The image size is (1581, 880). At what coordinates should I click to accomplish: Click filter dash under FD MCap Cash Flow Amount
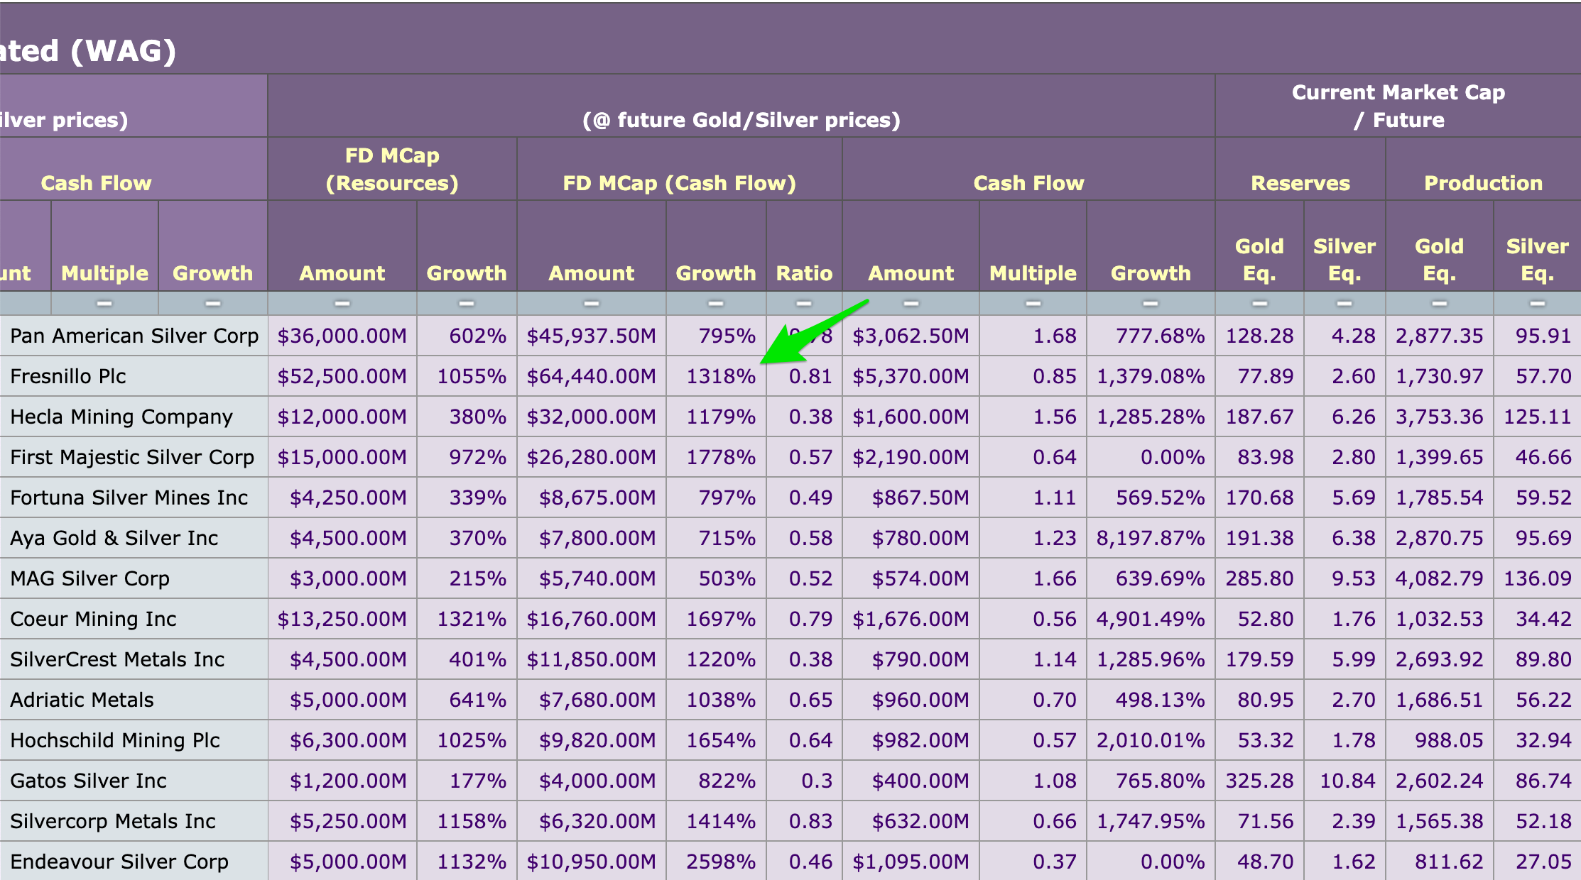591,304
